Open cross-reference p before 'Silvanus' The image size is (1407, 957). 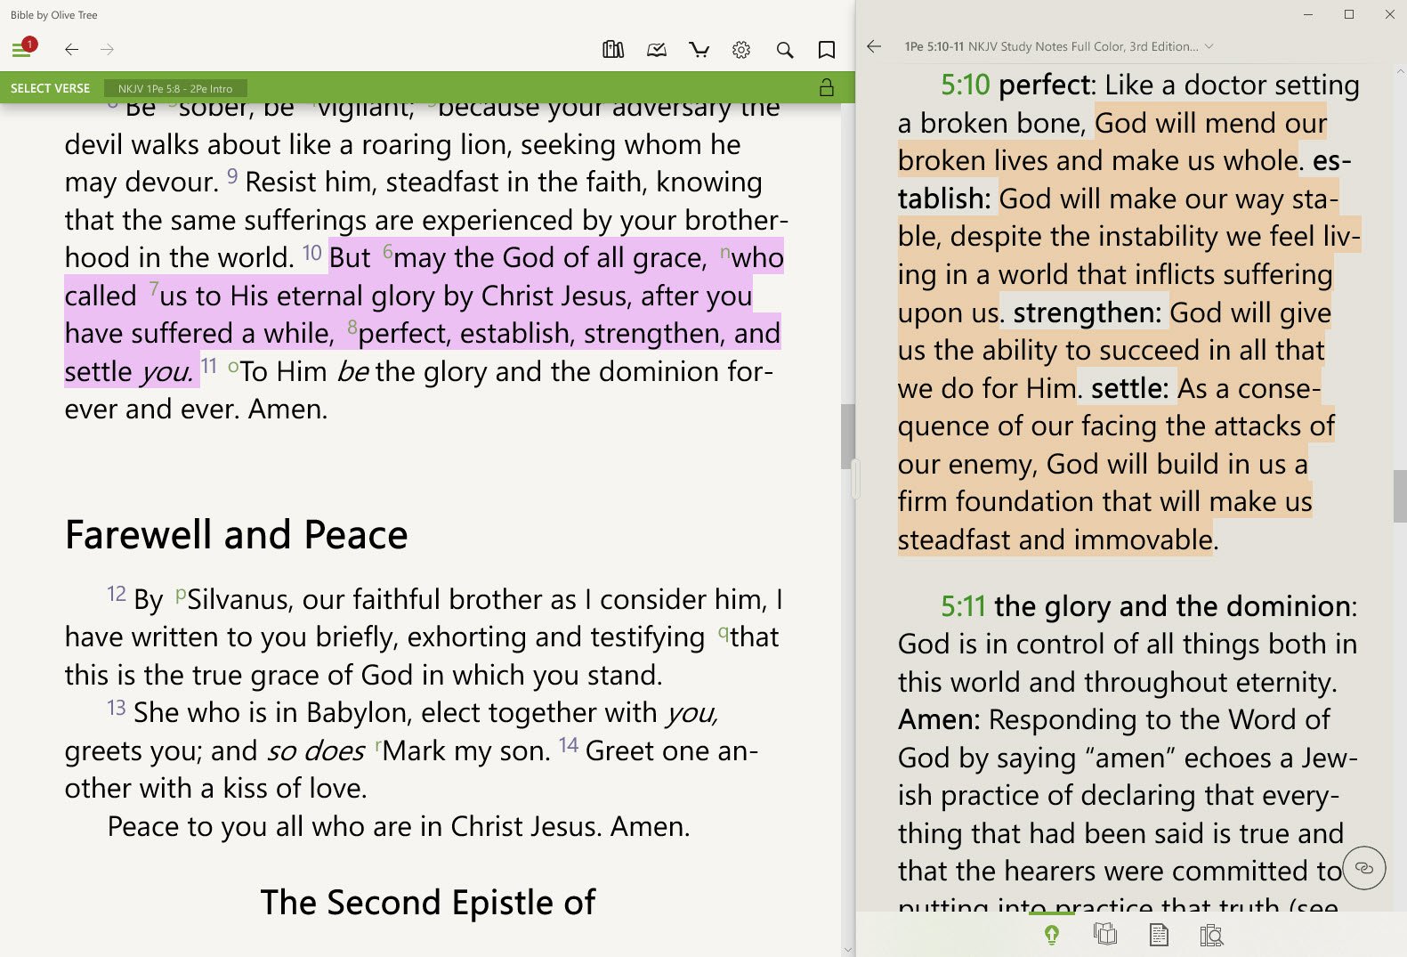click(181, 595)
